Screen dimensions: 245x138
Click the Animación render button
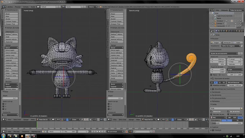[226, 43]
